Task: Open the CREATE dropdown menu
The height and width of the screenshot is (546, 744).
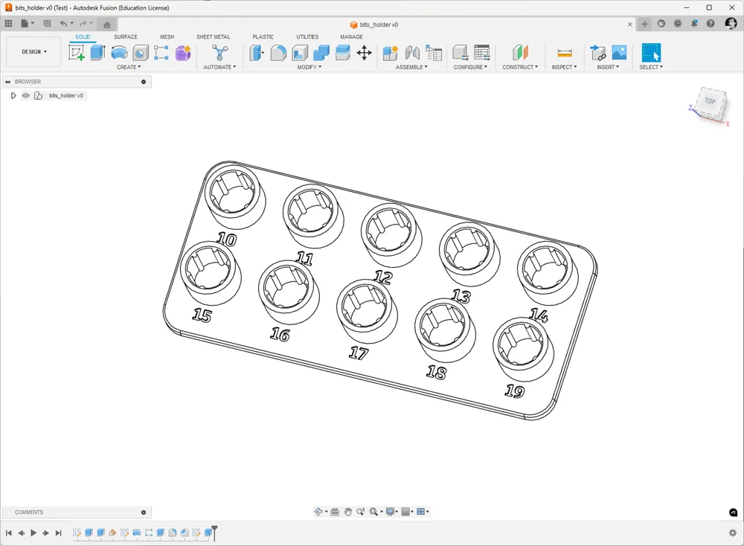Action: point(129,68)
